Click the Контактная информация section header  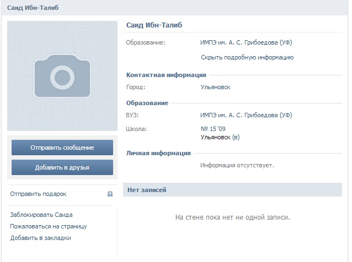click(166, 75)
